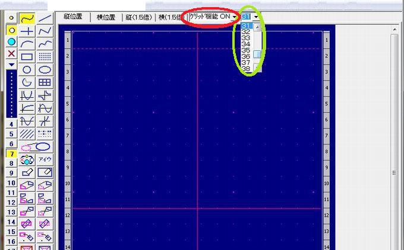Select the small yellow dot size option
The width and height of the screenshot is (404, 250).
pyautogui.click(x=11, y=18)
